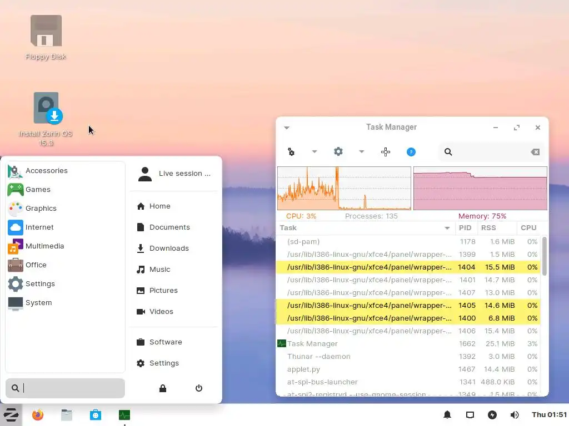Focus the Task Manager filter field
This screenshot has width=569, height=426.
coord(492,152)
